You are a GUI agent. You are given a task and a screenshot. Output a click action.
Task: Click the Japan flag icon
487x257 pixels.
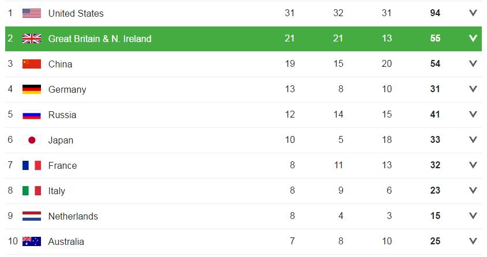pos(32,140)
